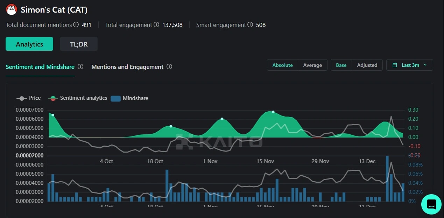Click the info icon beside Mentions and Engagement
This screenshot has width=444, height=218.
pos(169,66)
